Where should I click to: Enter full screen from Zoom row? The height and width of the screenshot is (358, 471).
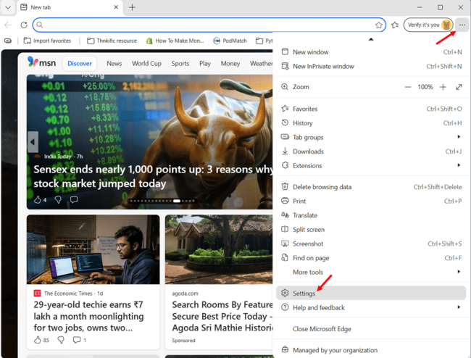point(459,87)
